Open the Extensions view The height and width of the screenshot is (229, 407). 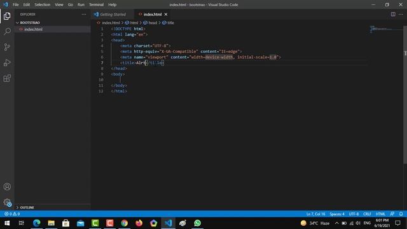[7, 78]
